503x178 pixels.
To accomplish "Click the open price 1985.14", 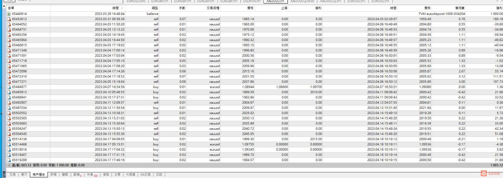I will [x=248, y=19].
